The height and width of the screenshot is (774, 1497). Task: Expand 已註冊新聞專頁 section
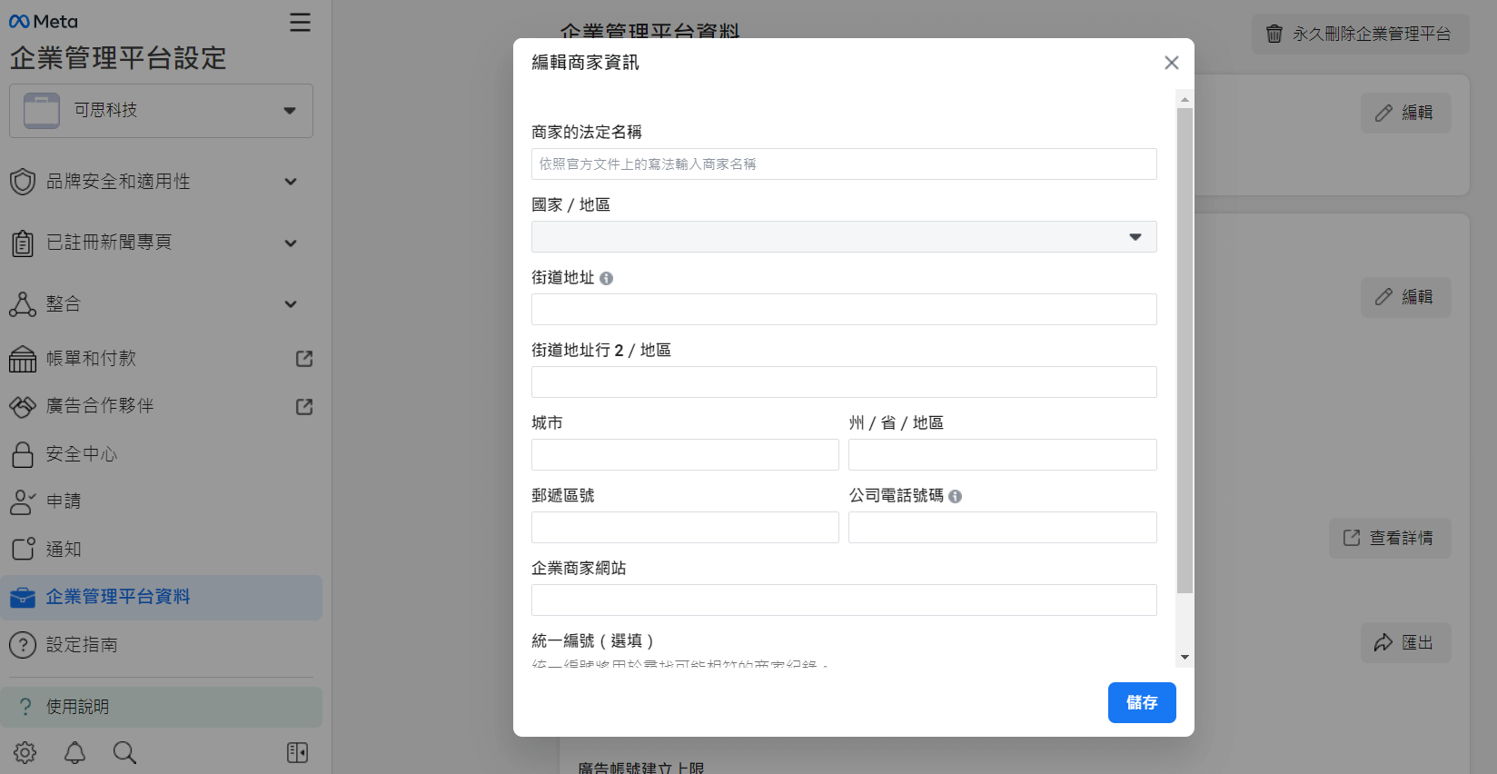coord(291,243)
